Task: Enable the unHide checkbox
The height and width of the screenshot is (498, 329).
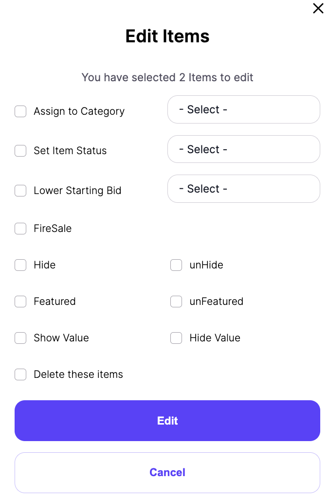Action: click(176, 265)
